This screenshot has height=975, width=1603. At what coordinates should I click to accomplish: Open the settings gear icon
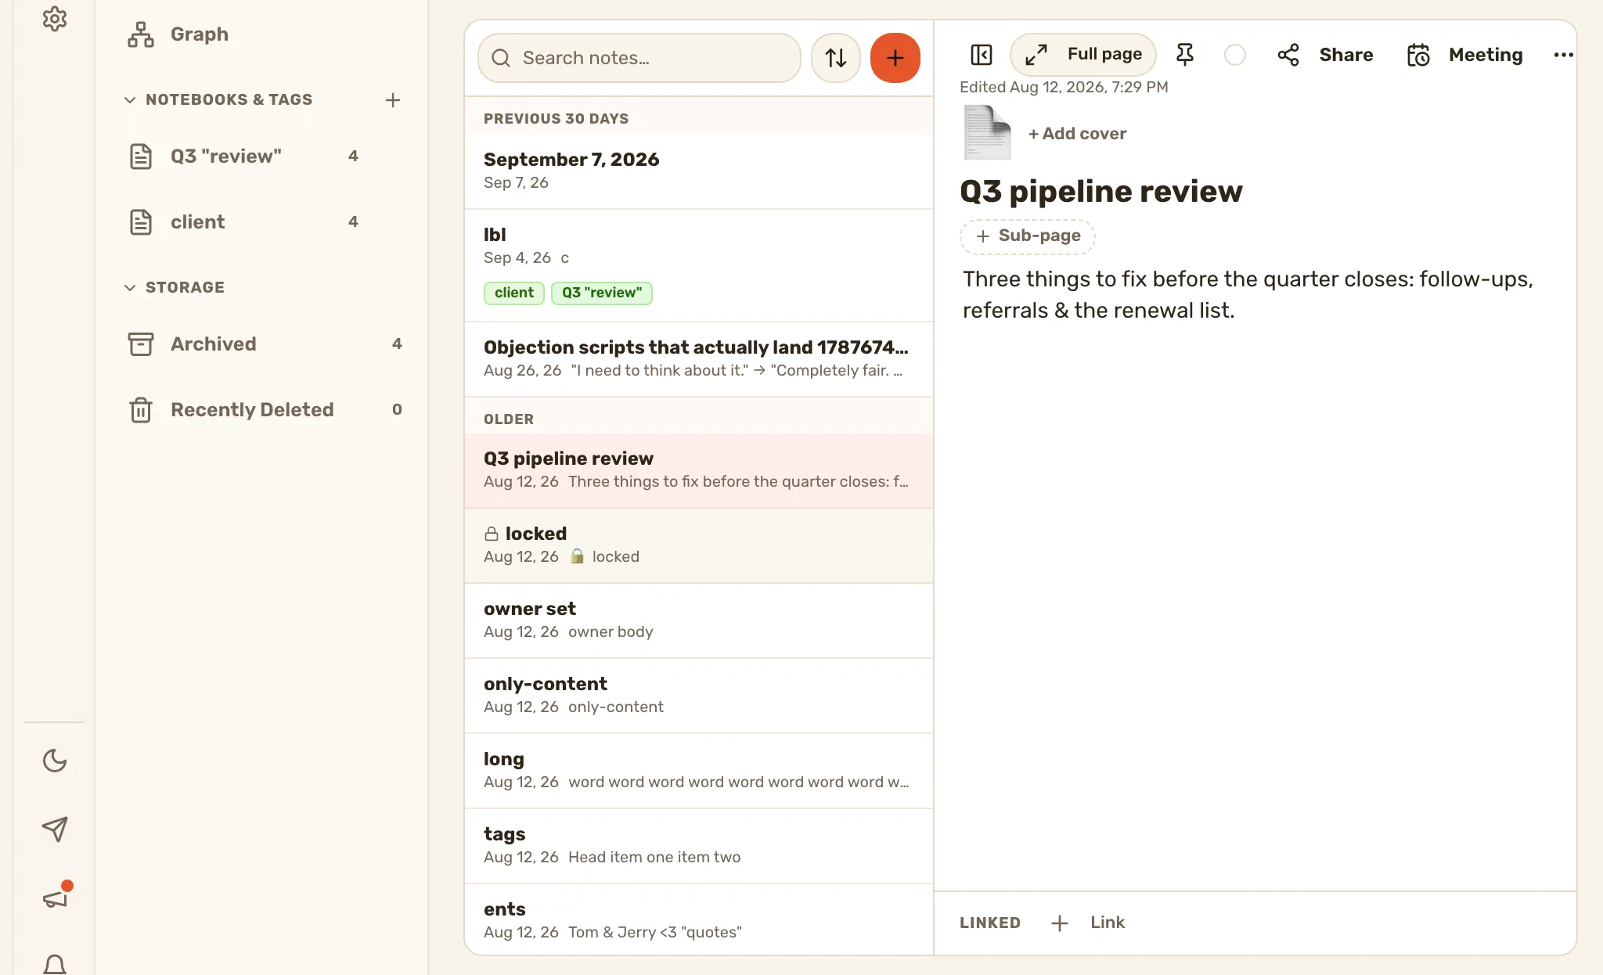click(54, 19)
